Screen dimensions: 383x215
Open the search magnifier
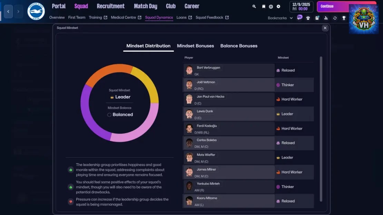254,7
